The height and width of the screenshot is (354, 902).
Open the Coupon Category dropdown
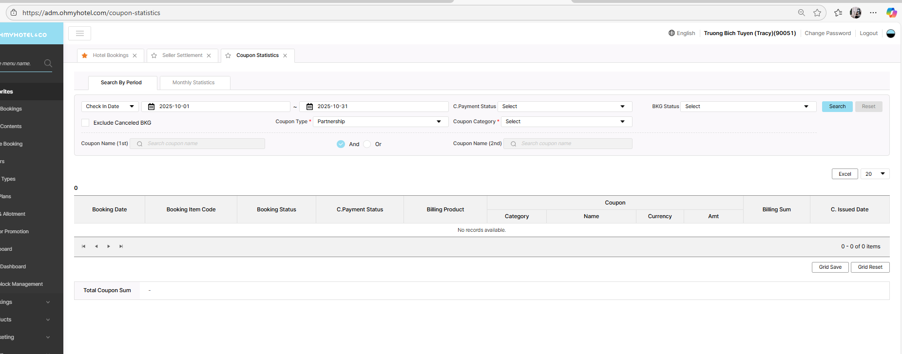[x=566, y=122]
